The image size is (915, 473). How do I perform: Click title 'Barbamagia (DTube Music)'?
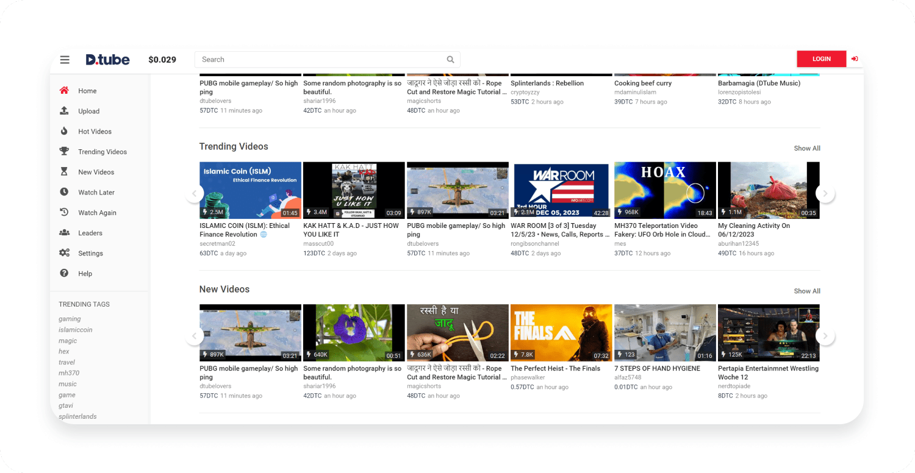pyautogui.click(x=759, y=84)
